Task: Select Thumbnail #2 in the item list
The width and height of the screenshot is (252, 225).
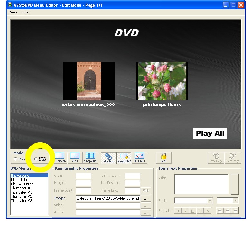Action: (x=21, y=196)
